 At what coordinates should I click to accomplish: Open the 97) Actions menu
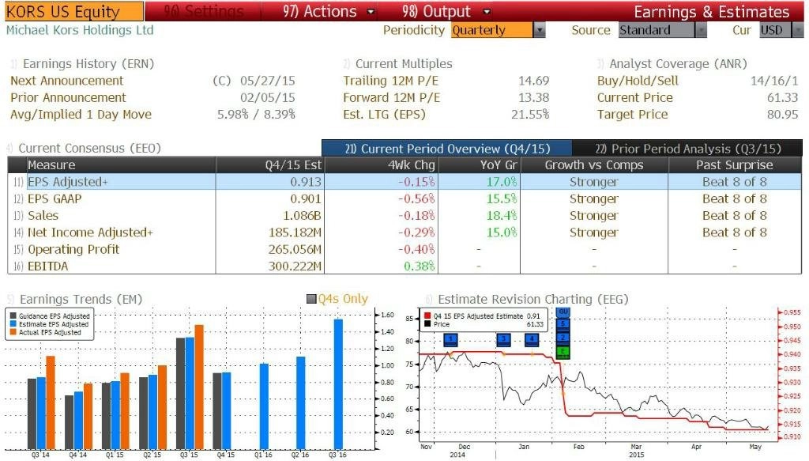tap(328, 11)
